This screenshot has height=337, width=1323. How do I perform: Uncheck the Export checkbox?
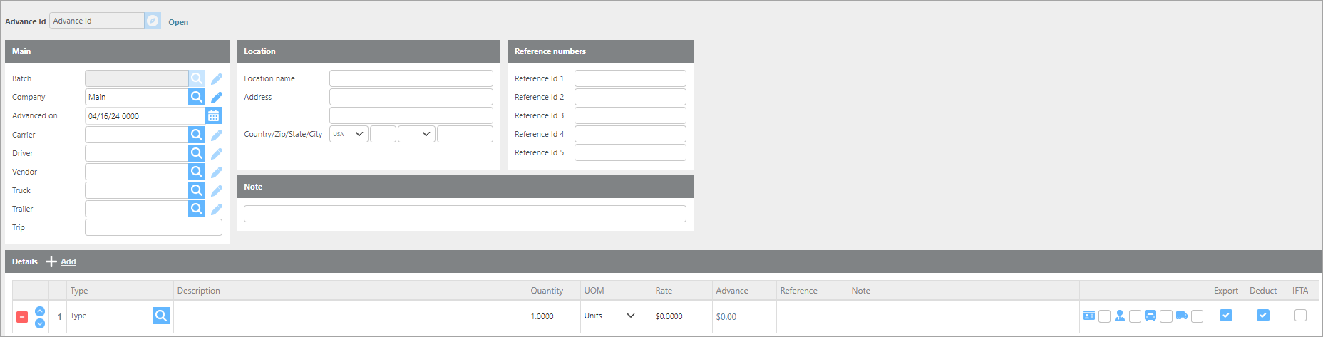1226,315
